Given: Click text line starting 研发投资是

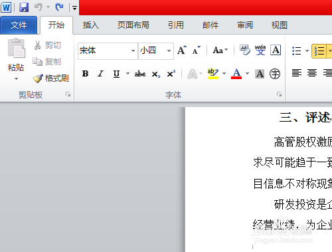Looking at the screenshot, I should click(303, 204).
